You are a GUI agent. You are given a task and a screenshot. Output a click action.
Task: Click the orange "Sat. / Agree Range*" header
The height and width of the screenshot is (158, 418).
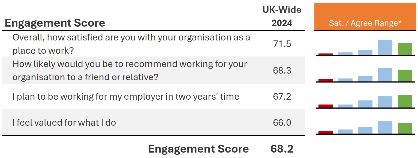[365, 16]
